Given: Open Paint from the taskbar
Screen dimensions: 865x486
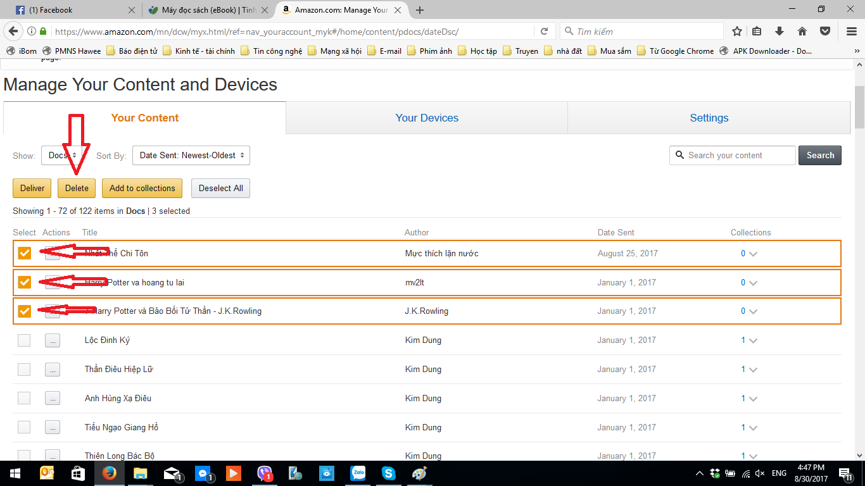Looking at the screenshot, I should pos(420,473).
